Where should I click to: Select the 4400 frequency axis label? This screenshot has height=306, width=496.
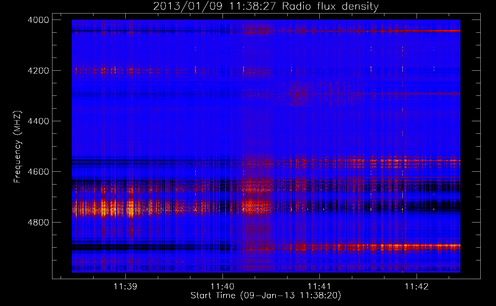click(38, 121)
